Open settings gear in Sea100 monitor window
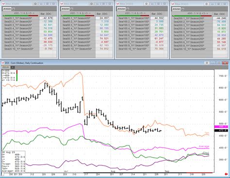 coord(146,4)
